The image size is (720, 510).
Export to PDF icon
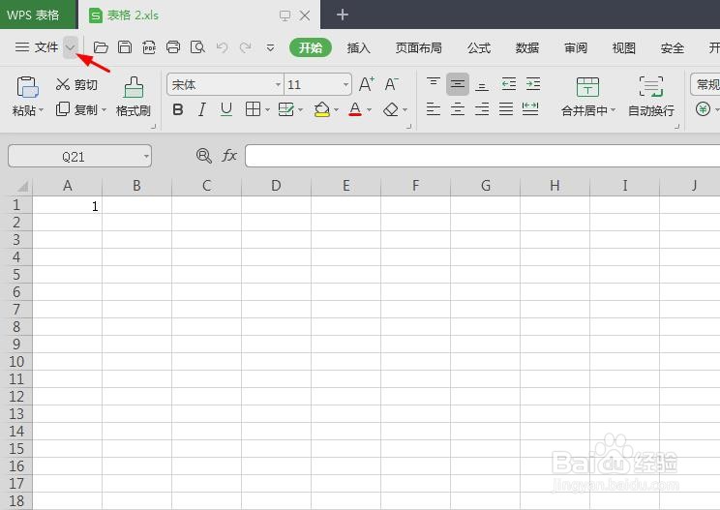pyautogui.click(x=149, y=47)
